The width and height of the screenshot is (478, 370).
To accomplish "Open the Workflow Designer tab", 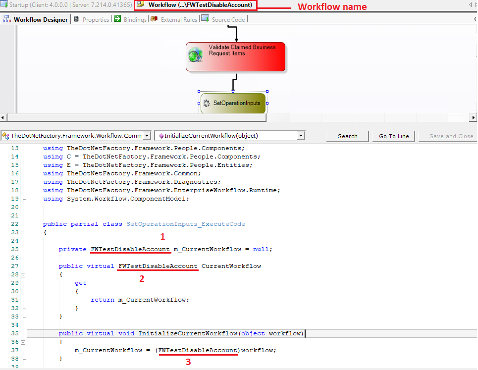I will click(x=35, y=19).
